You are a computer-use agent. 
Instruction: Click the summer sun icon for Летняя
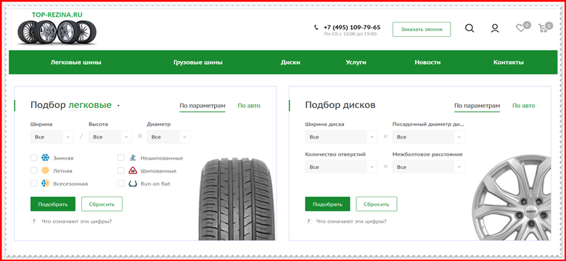45,170
